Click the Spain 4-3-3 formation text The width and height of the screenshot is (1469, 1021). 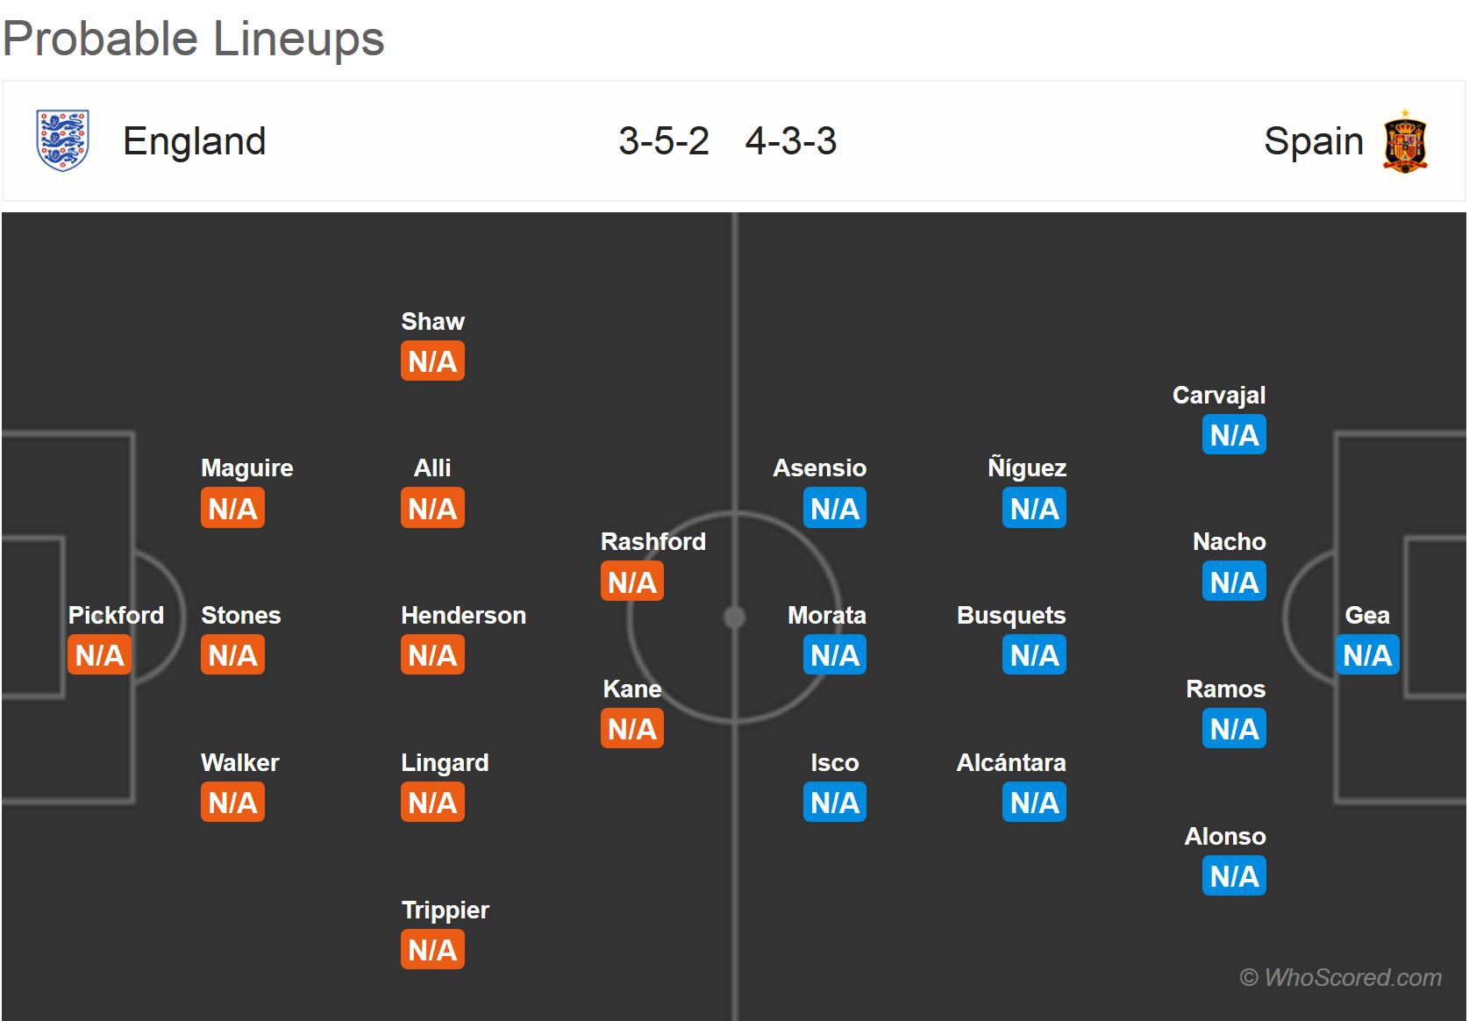[x=790, y=141]
